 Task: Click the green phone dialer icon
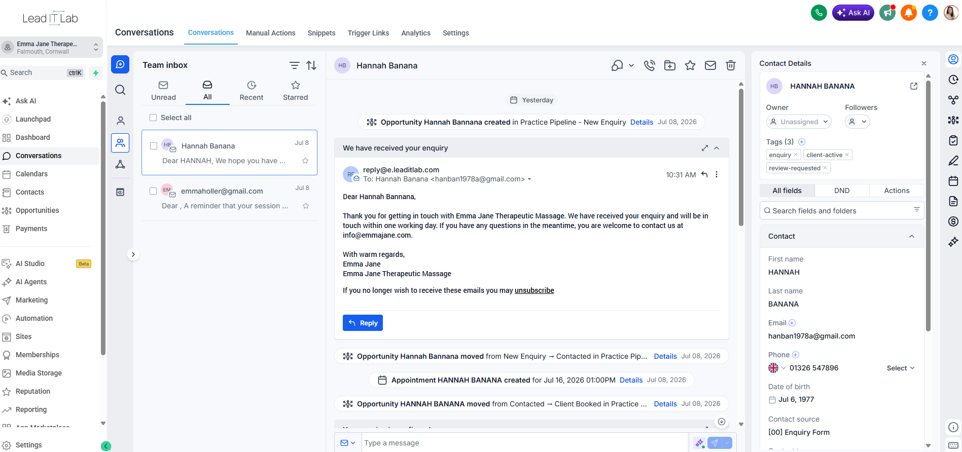pos(818,13)
